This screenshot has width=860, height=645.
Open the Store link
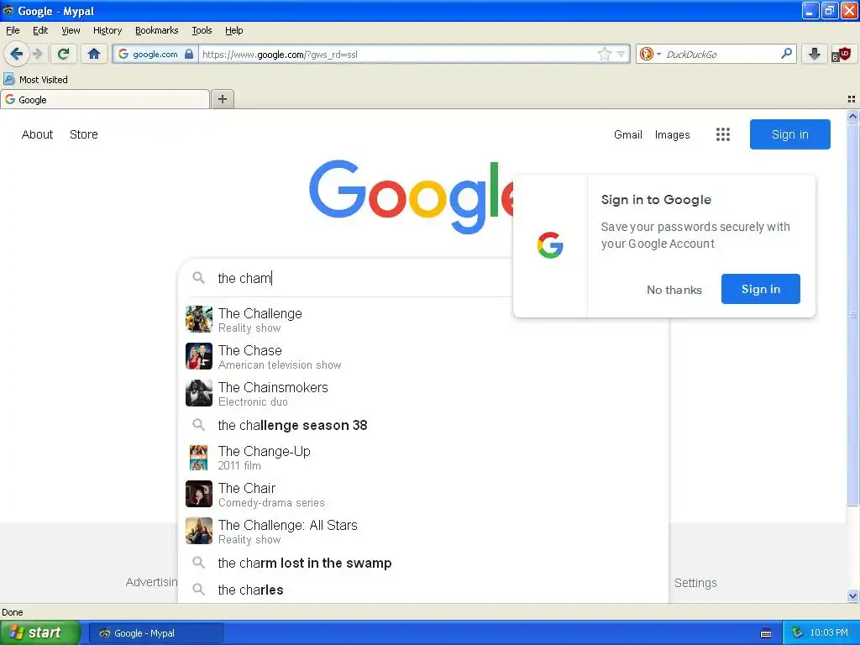[83, 134]
